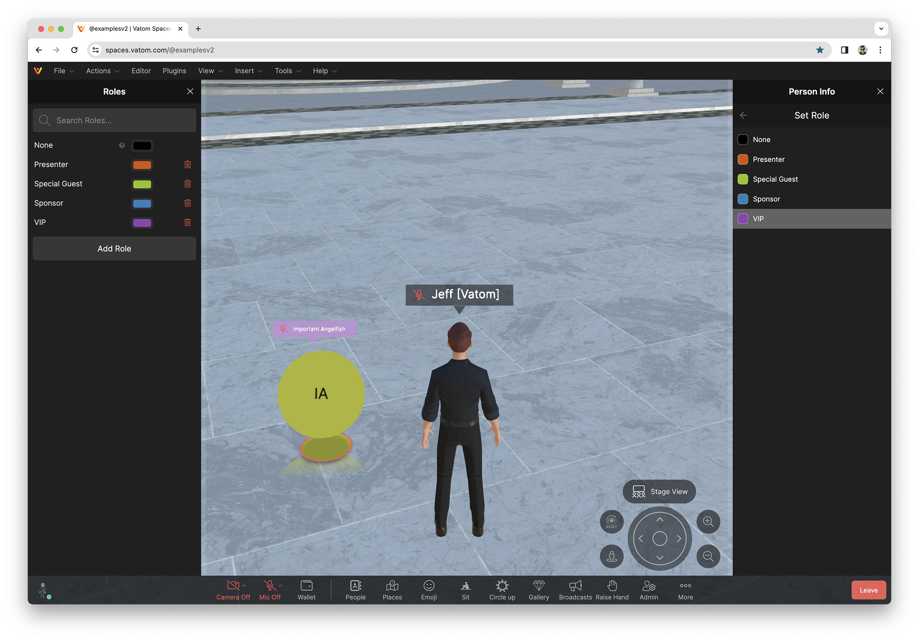Open Places from the toolbar
Image resolution: width=919 pixels, height=641 pixels.
coord(392,590)
